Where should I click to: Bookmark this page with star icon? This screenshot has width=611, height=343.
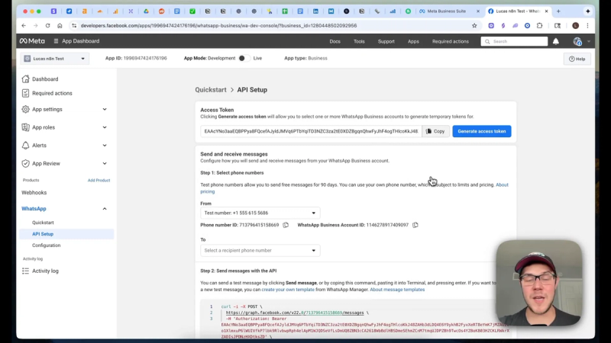[x=474, y=26]
